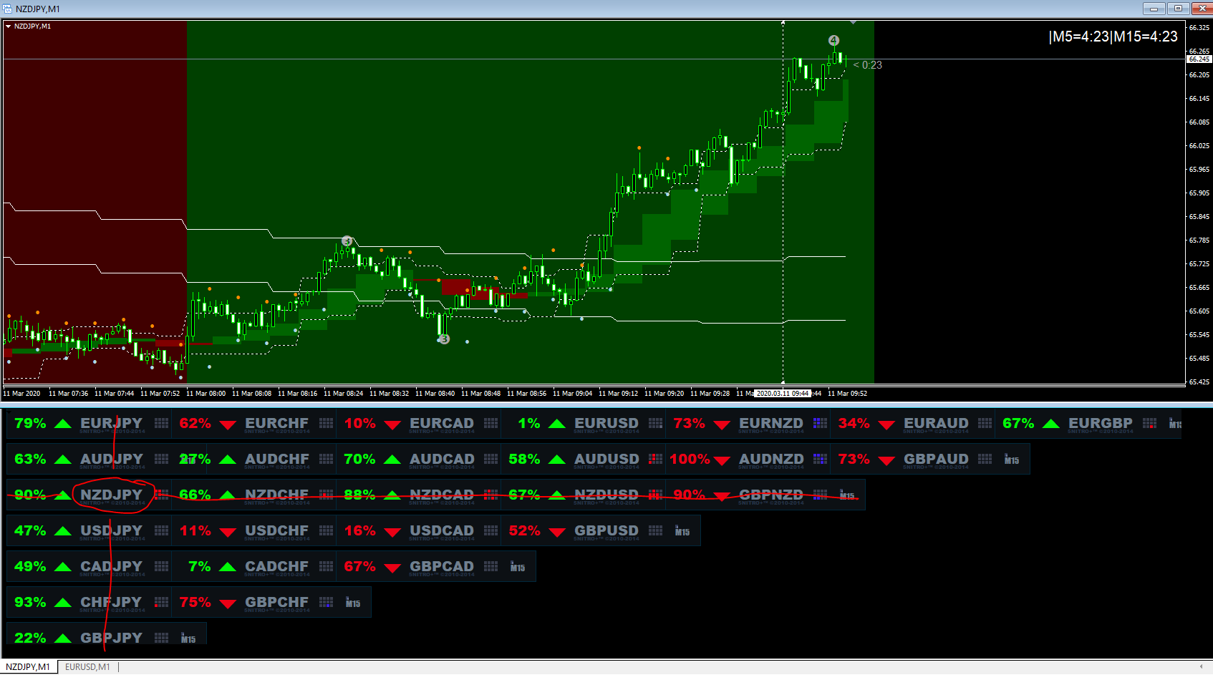Click the numbered 4 marker above candles
This screenshot has height=675, width=1213.
(833, 40)
